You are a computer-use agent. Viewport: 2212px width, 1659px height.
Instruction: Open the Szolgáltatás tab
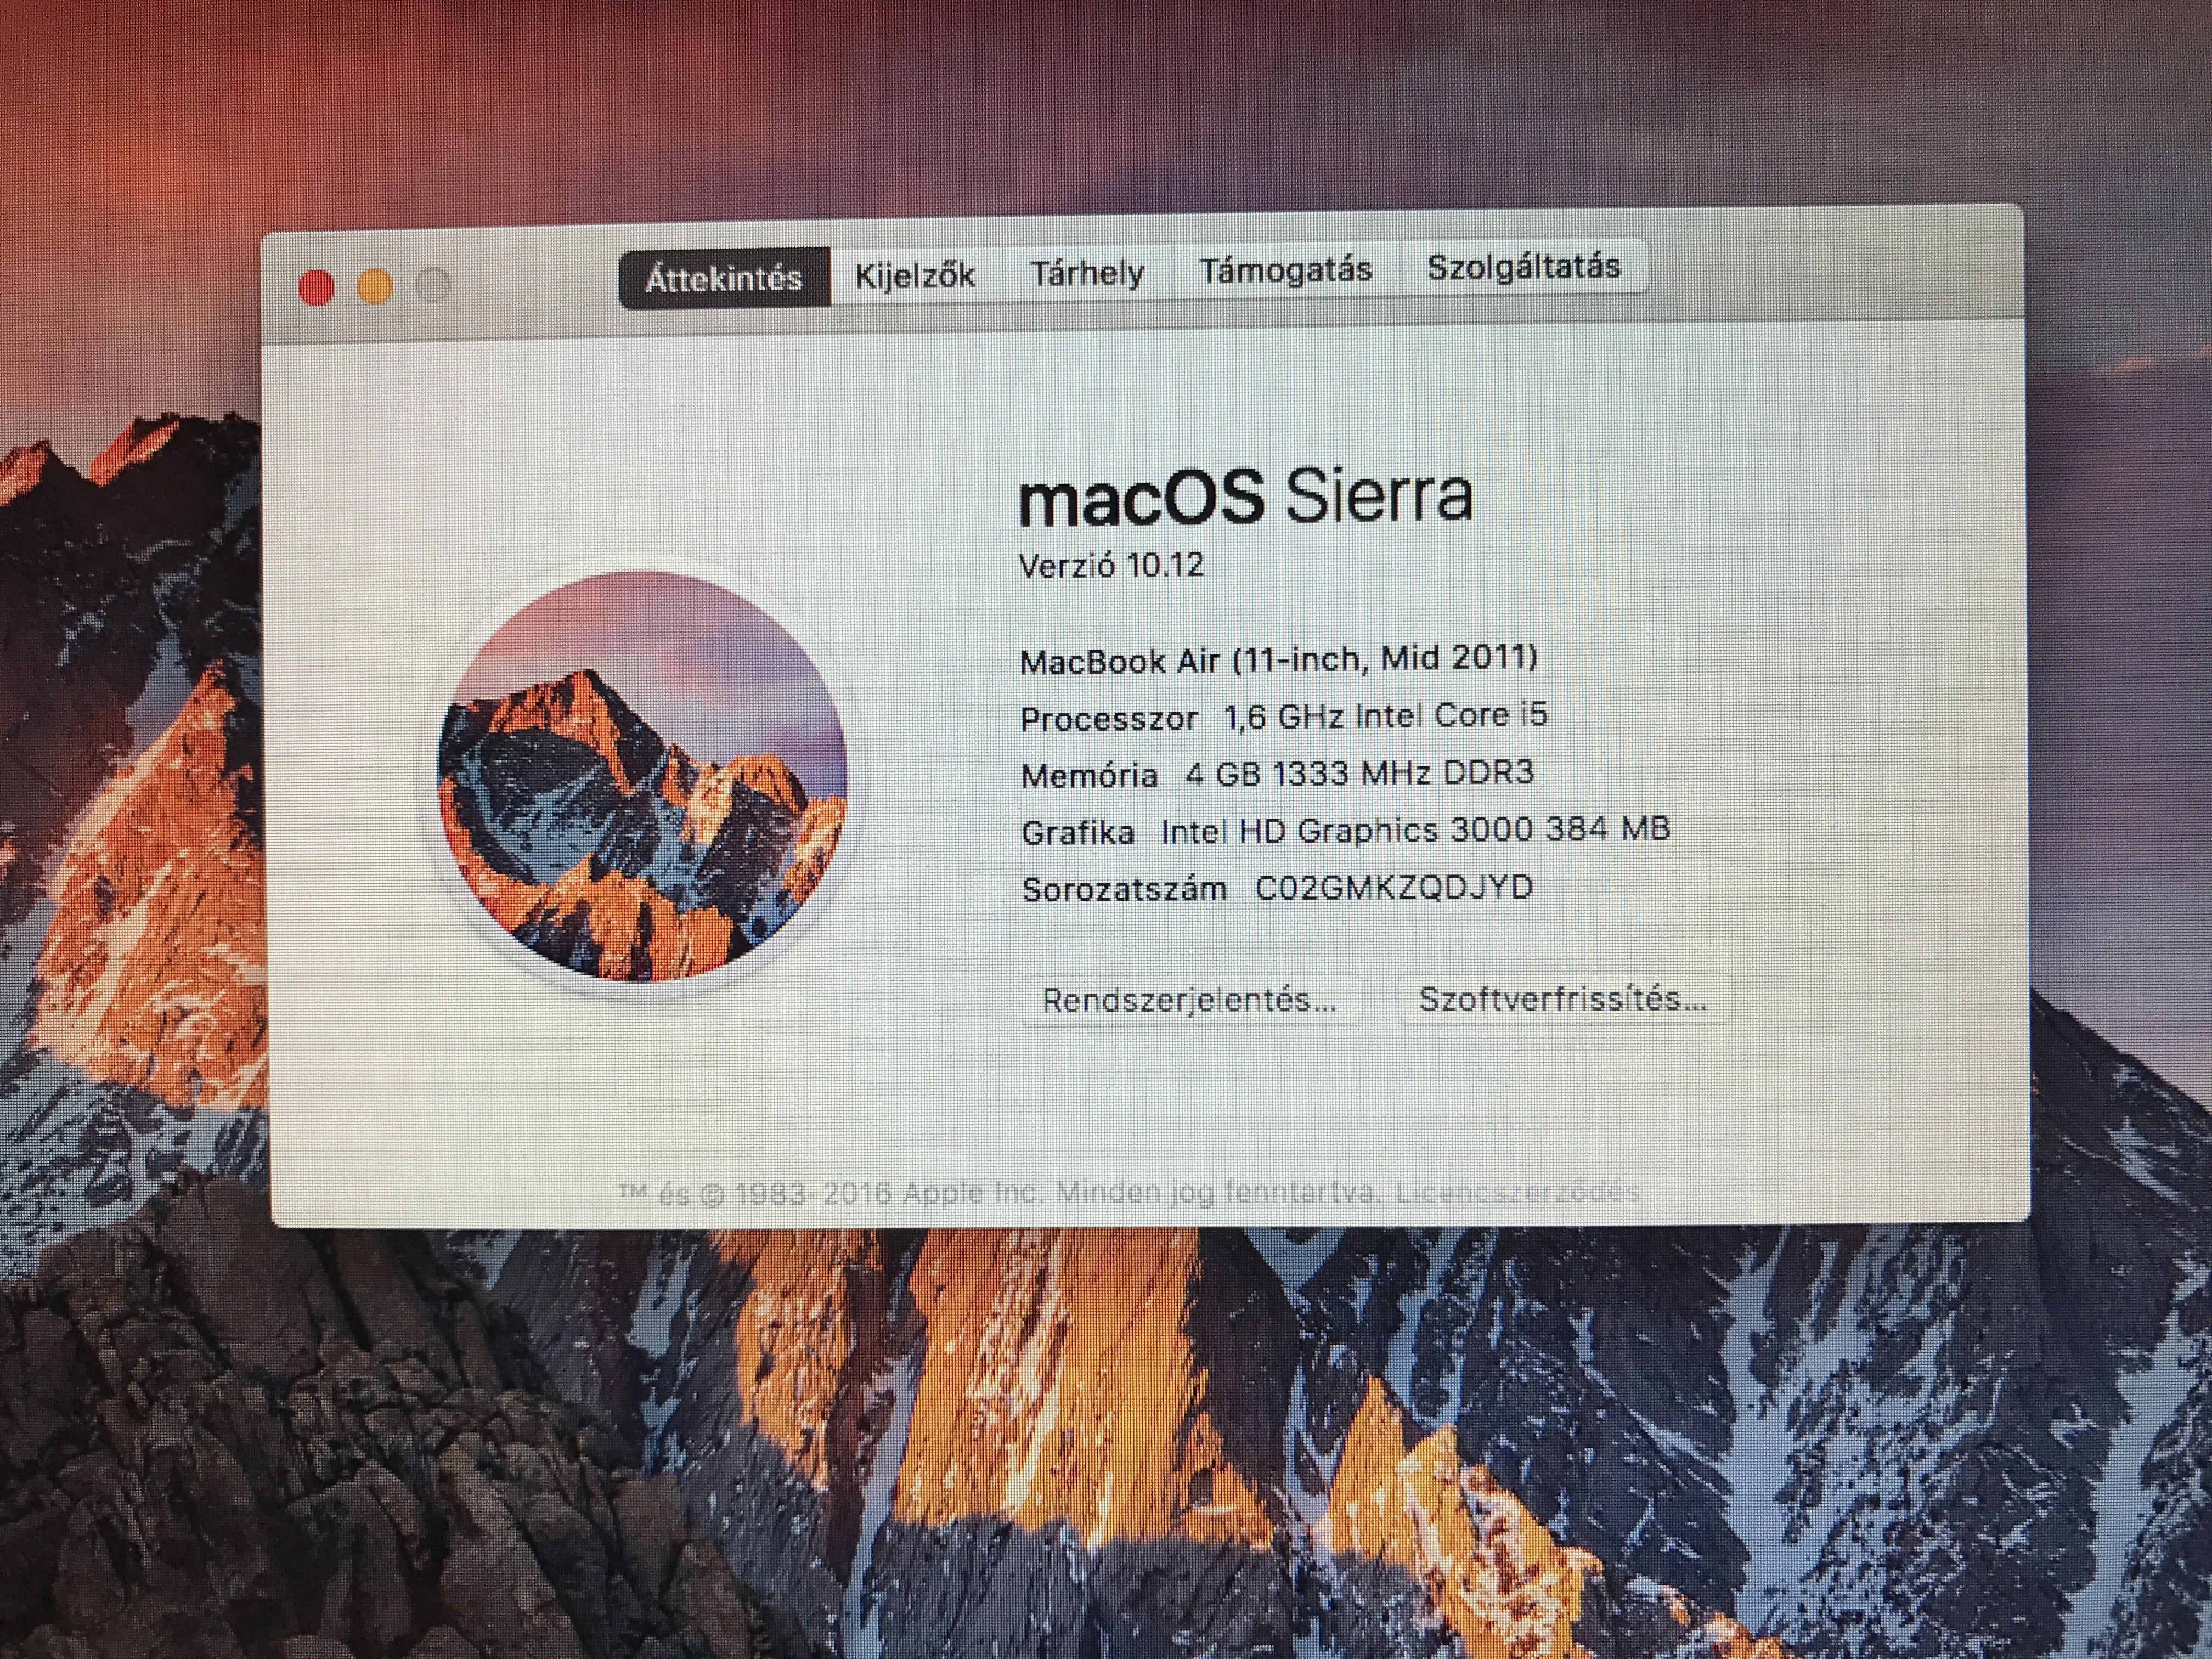point(1523,266)
